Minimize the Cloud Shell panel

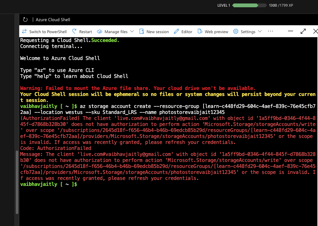coord(291,31)
